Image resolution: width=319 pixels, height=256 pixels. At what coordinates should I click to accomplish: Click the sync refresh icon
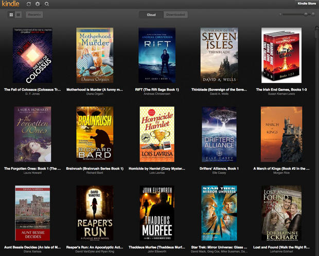29,4
